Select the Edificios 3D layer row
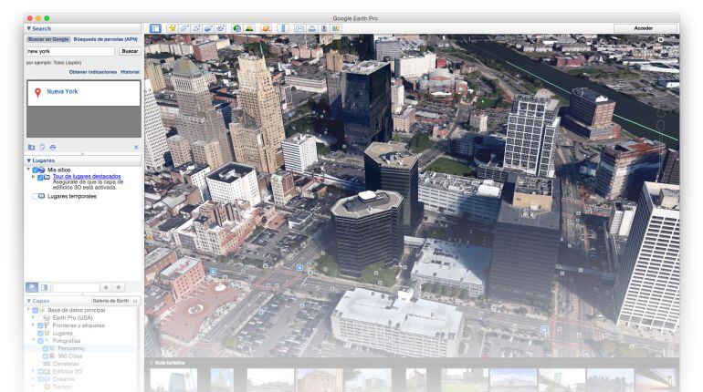 tap(68, 371)
